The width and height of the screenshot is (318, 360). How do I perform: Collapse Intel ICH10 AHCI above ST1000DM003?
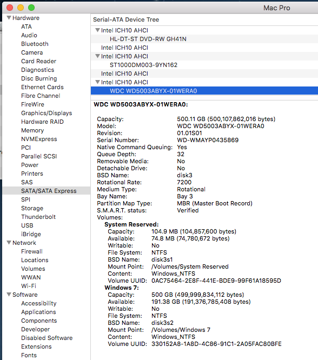[98, 56]
